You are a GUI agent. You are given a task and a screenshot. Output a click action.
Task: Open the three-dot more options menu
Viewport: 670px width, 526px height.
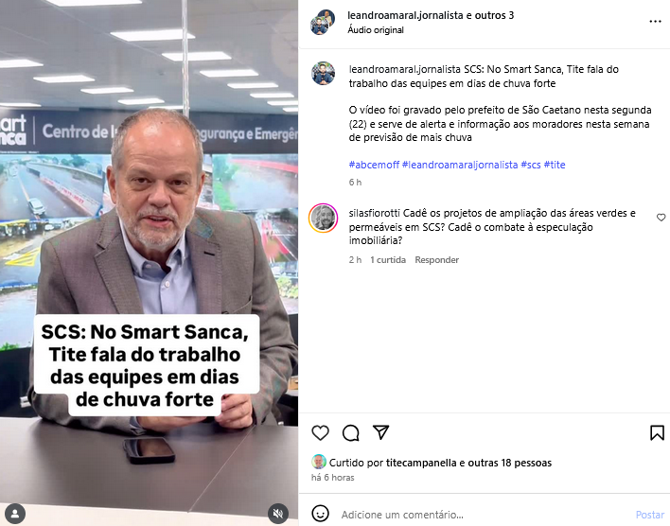[655, 22]
